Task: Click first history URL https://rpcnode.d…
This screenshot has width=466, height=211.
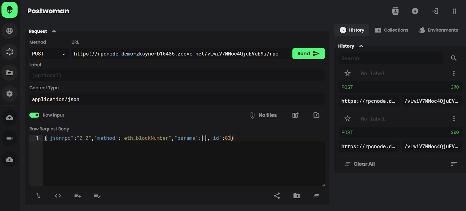Action: 369,101
